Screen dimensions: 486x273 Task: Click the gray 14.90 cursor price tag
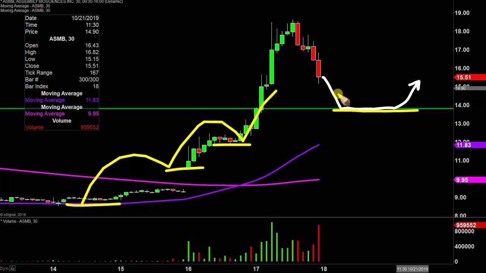click(x=470, y=88)
